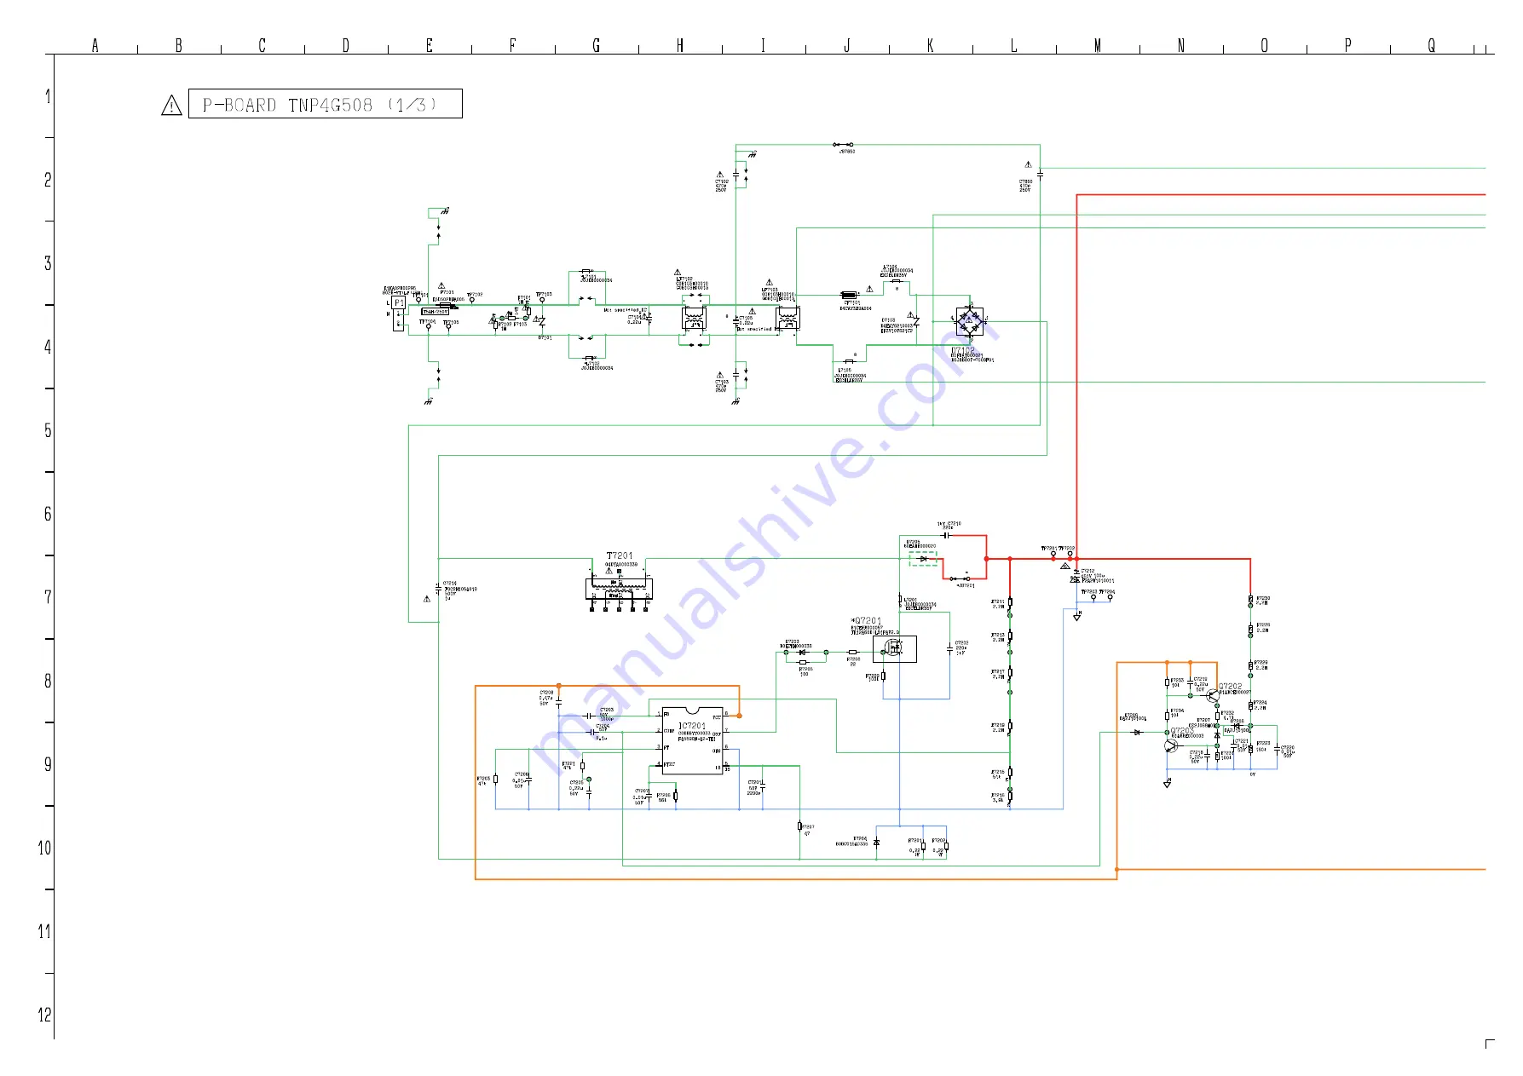Click the R7230 resistor label
The width and height of the screenshot is (1523, 1076).
1263,598
